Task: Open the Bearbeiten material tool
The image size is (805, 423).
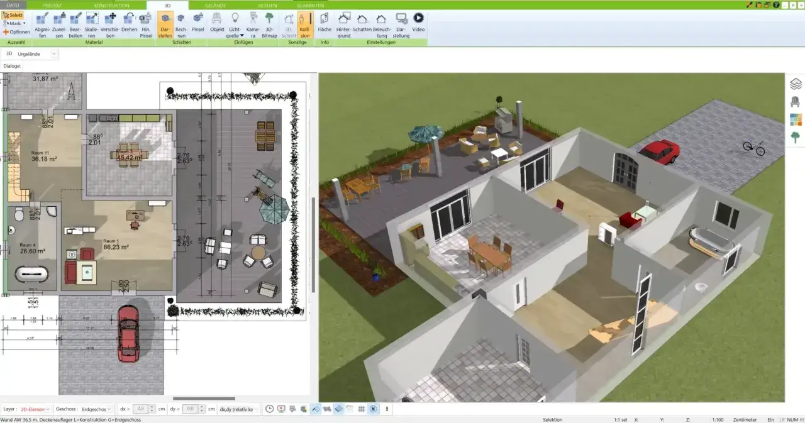Action: [75, 25]
